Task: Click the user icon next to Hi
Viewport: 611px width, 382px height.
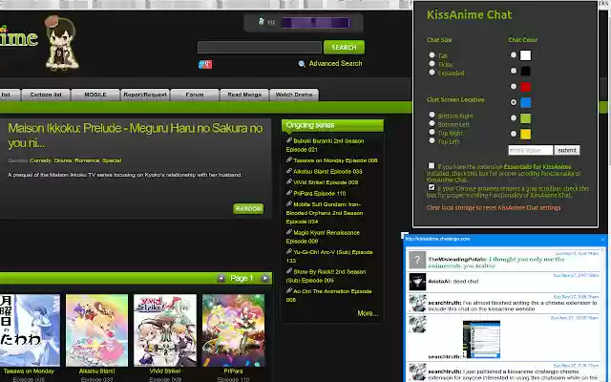Action: click(261, 21)
